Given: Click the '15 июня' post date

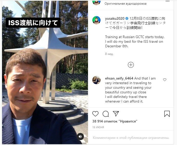Looking at the screenshot, I should pos(98,127).
